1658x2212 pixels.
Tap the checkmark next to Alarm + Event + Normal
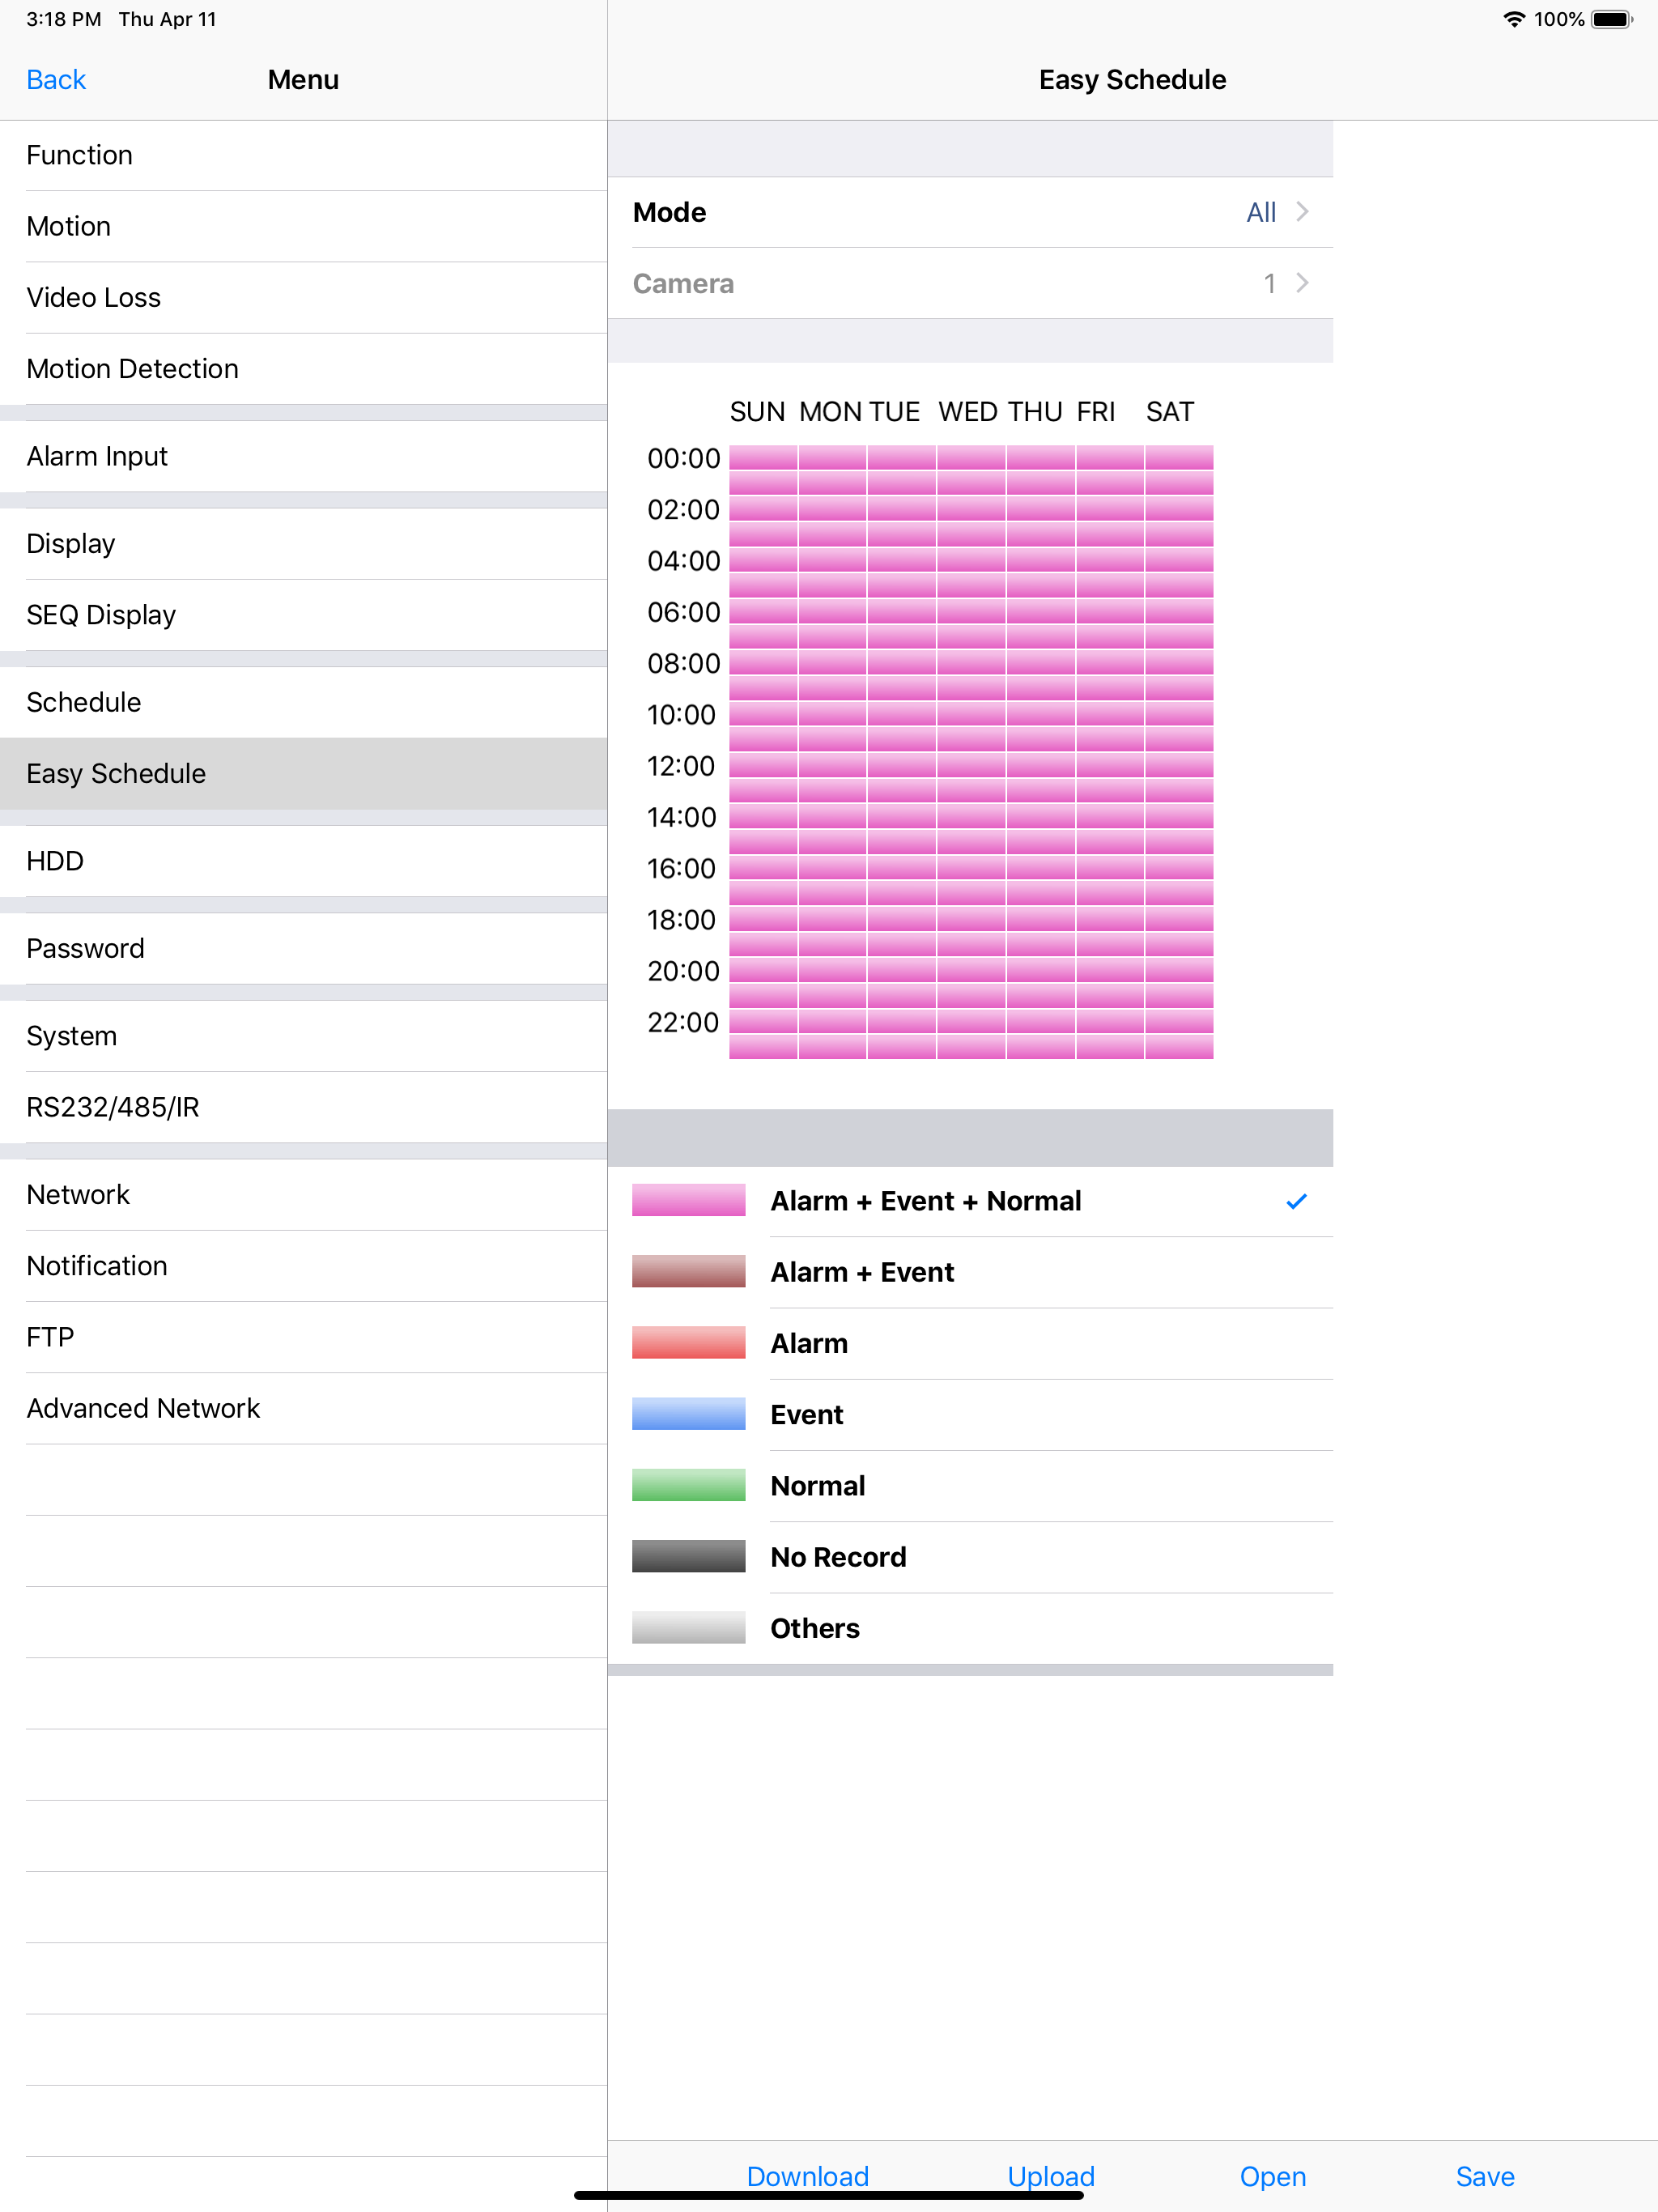1297,1201
